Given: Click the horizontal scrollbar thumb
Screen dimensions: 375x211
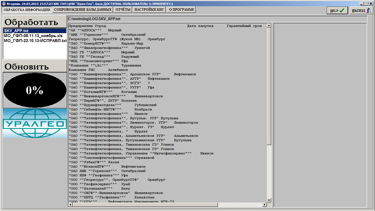Looking at the screenshot, I should tap(145, 205).
